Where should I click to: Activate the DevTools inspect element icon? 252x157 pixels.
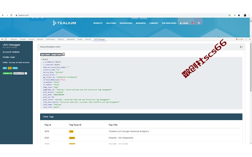click(2, 39)
